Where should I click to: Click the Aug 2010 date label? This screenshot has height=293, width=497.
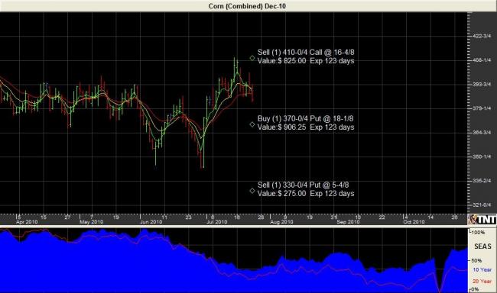(x=281, y=222)
